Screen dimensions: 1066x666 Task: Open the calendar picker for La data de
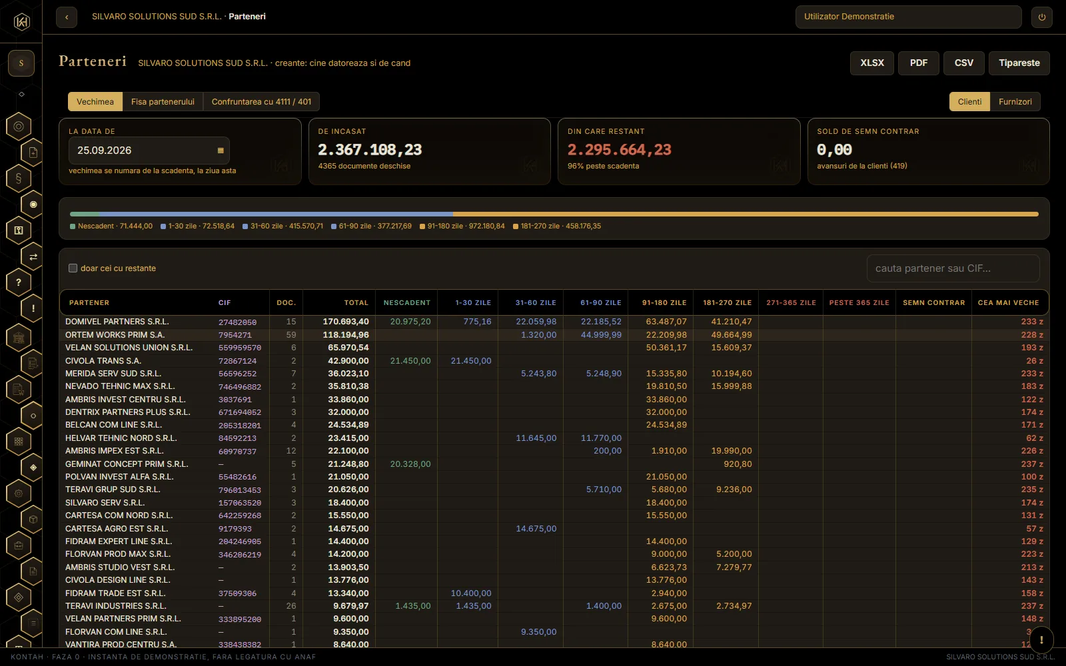click(221, 151)
